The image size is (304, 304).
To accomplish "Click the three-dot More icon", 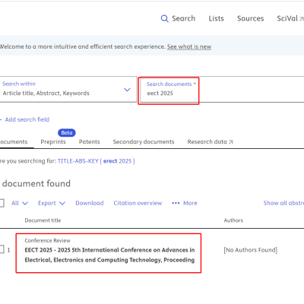I will (176, 203).
